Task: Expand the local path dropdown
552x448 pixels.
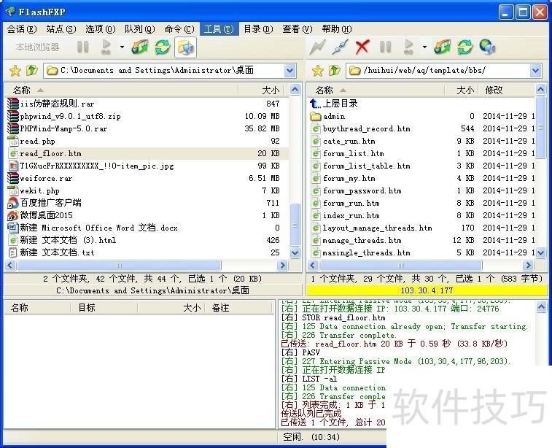Action: (x=289, y=71)
